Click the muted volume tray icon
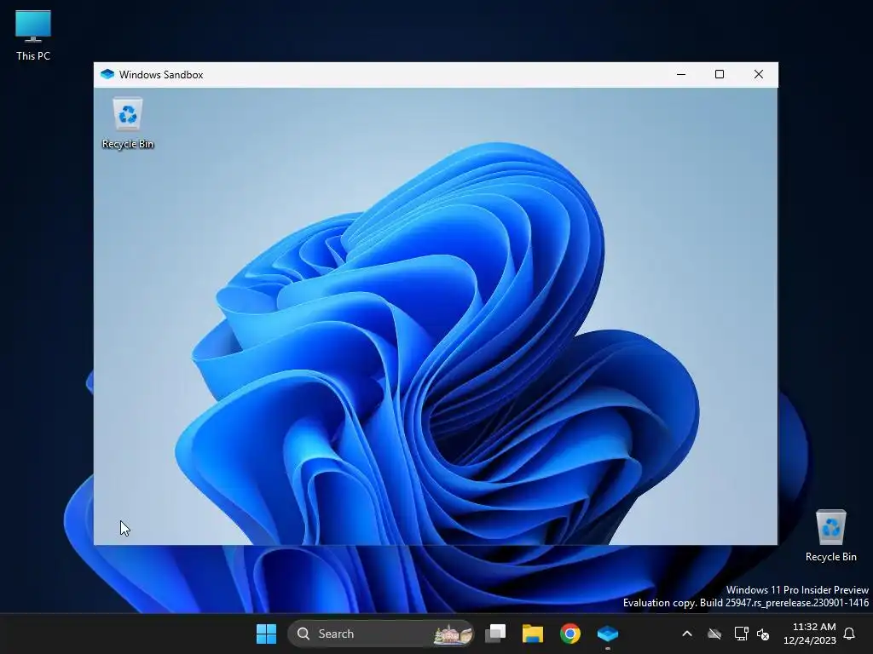 click(763, 634)
